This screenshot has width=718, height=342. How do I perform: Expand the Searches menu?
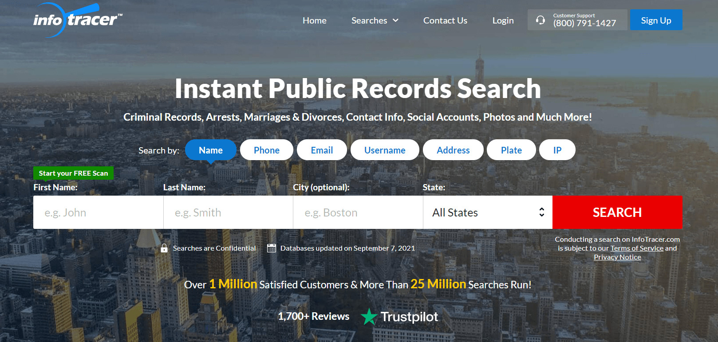click(x=375, y=20)
